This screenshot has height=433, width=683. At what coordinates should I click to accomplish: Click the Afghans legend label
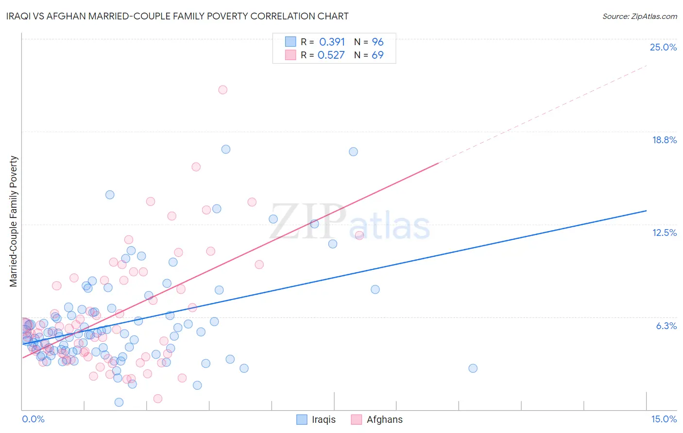pos(385,419)
